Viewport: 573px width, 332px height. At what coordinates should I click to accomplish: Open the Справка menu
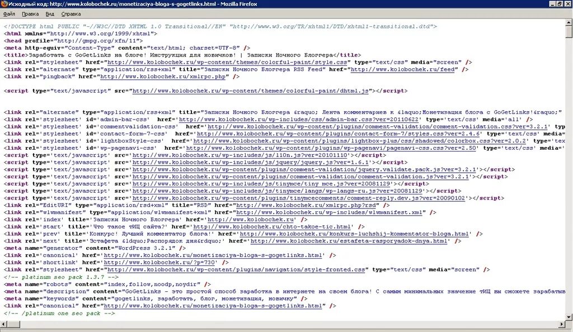pos(71,14)
